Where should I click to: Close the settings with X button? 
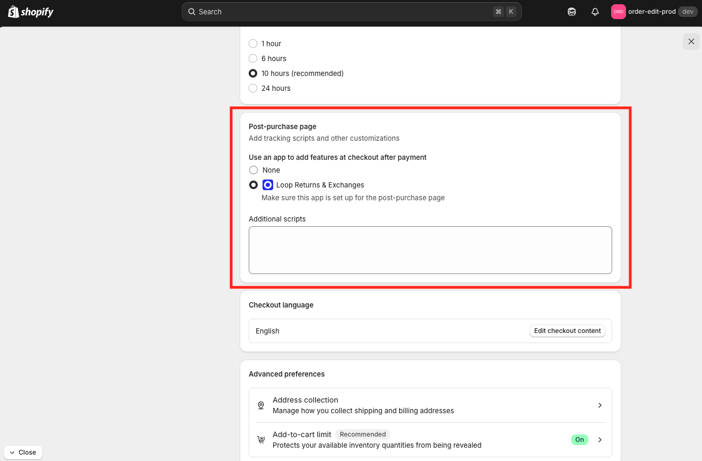pyautogui.click(x=691, y=41)
